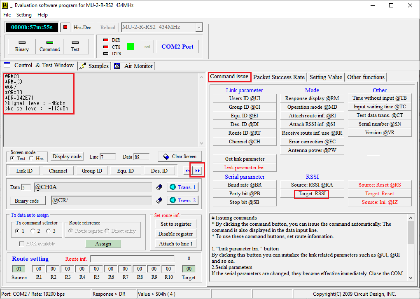Click the Equ. ID button
Viewport: 420px width, 299px height.
[125, 171]
